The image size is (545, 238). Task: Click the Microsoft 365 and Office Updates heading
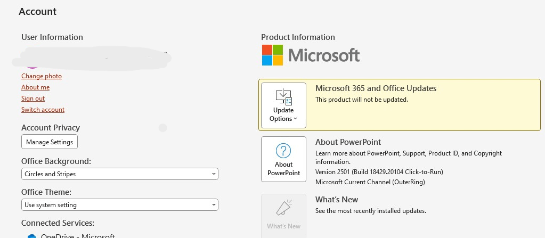[x=376, y=88]
